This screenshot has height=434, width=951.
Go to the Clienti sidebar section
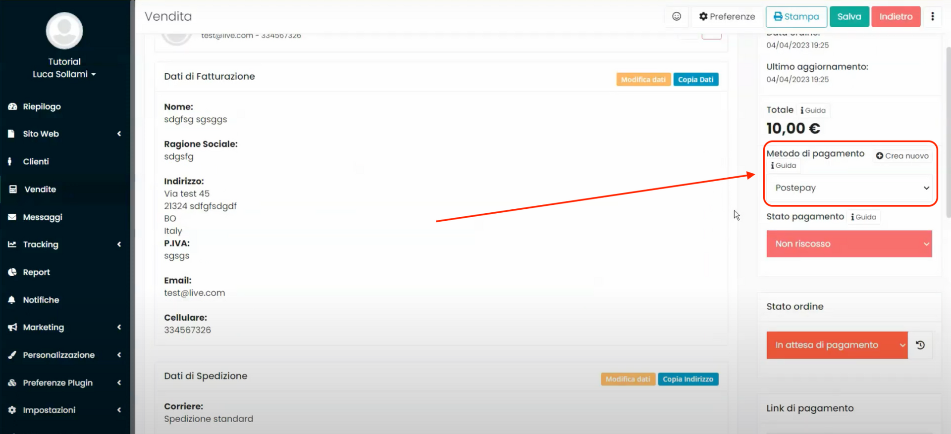[36, 161]
